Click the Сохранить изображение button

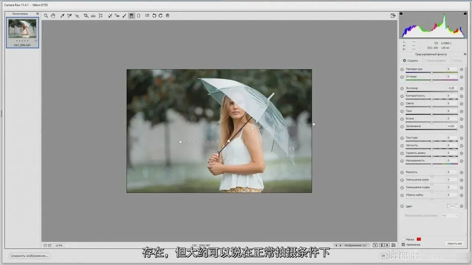(x=29, y=256)
